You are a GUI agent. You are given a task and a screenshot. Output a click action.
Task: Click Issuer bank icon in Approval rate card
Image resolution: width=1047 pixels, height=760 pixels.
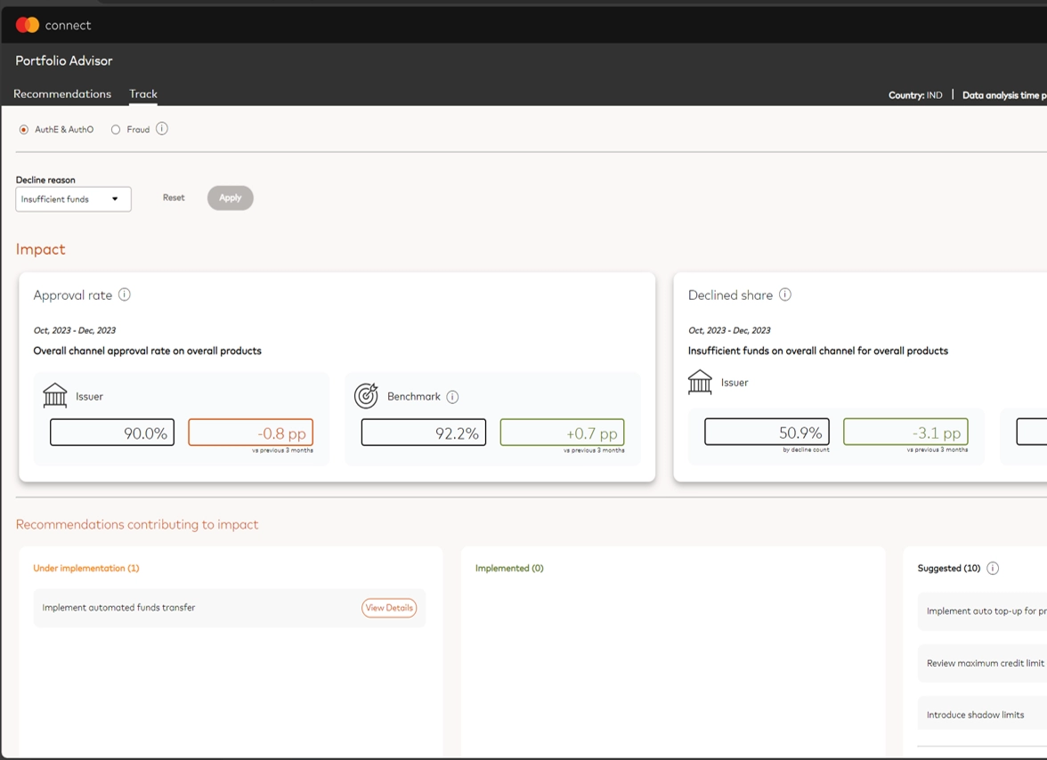coord(55,396)
